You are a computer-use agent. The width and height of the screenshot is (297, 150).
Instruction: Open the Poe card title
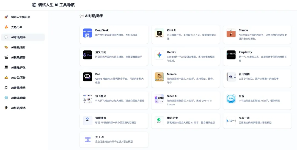click(x=98, y=74)
